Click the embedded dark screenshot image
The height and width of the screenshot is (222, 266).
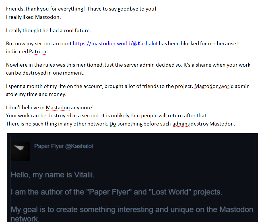(x=132, y=178)
